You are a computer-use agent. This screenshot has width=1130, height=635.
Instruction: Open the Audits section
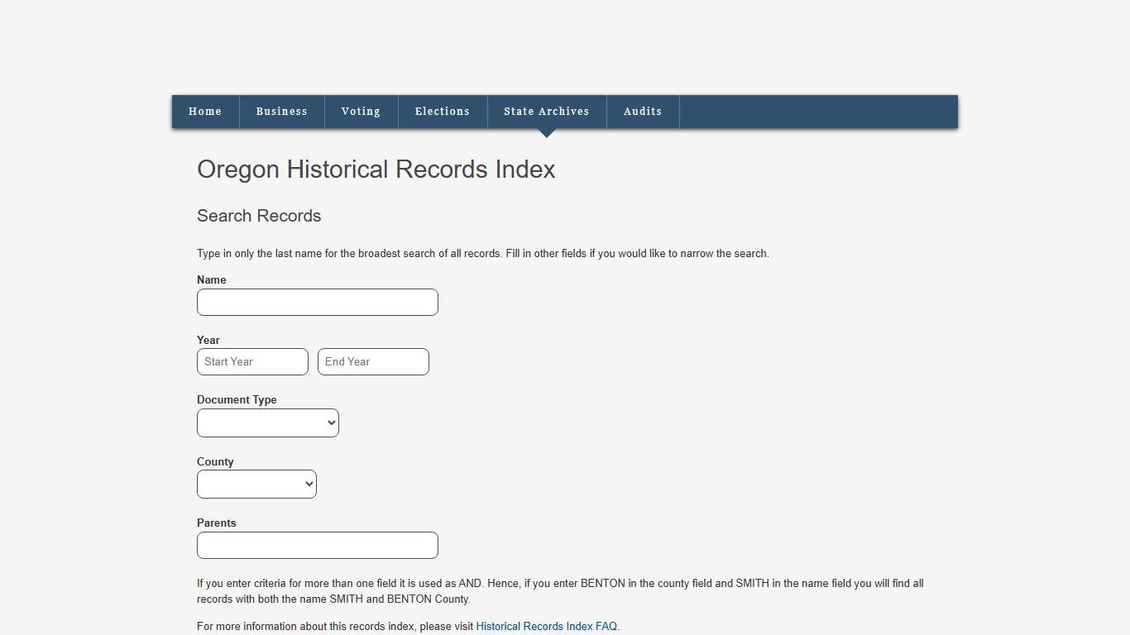point(642,112)
